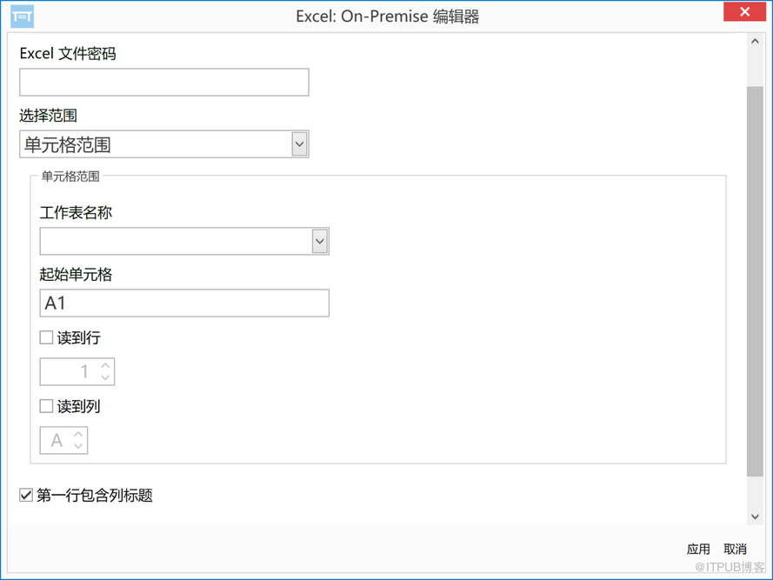Click up arrow on column A stepper

[78, 434]
